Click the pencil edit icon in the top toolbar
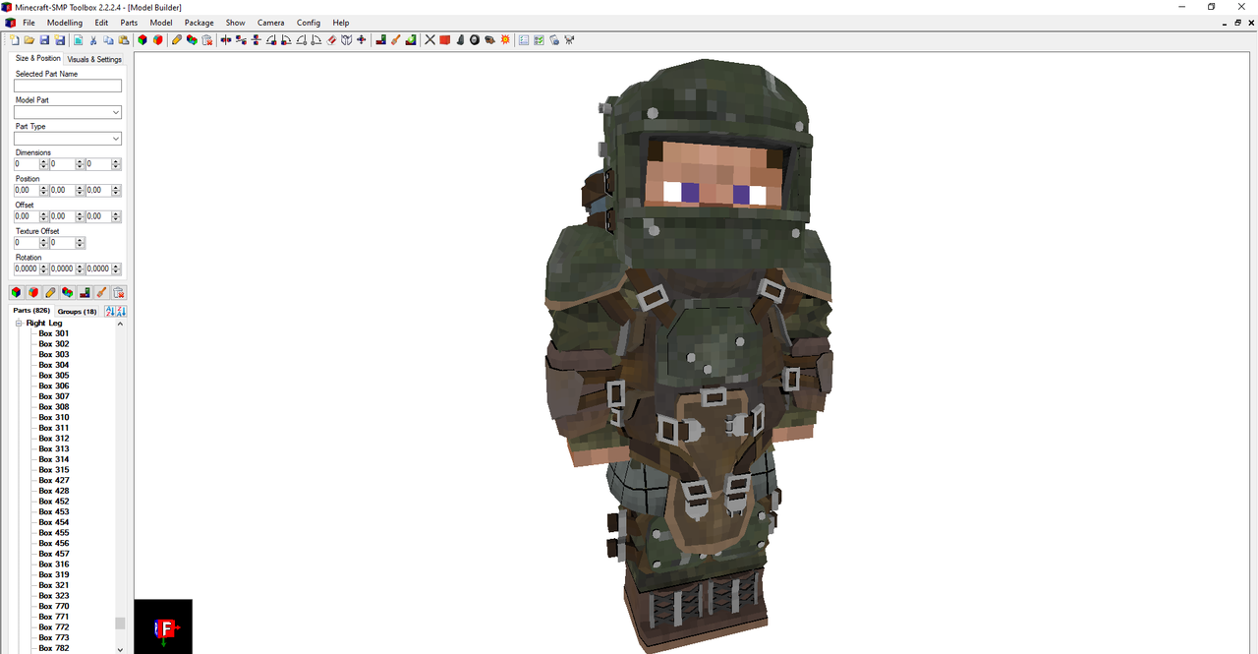The image size is (1258, 654). [x=176, y=40]
